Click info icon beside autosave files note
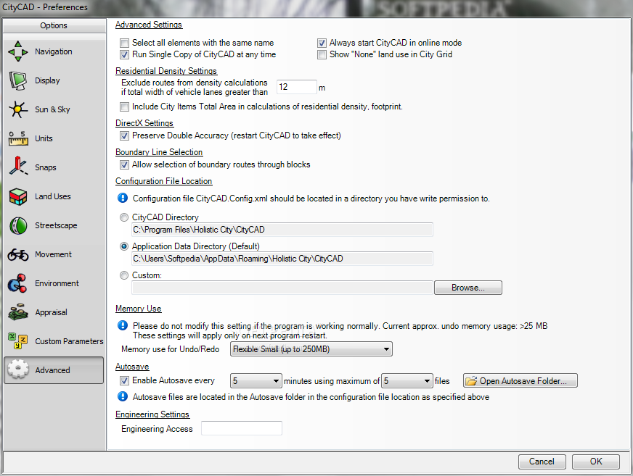 (123, 396)
